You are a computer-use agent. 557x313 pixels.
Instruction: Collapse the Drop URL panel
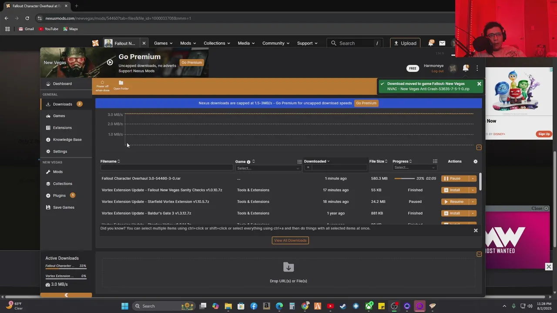(479, 254)
